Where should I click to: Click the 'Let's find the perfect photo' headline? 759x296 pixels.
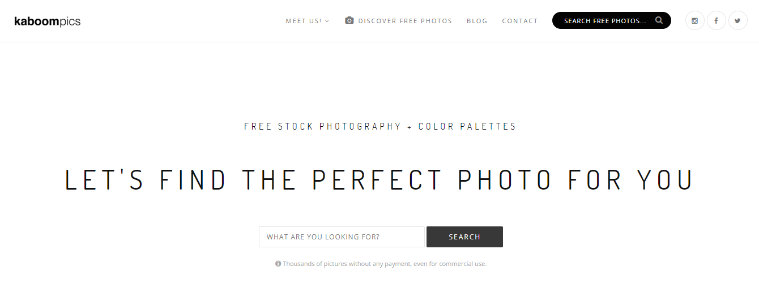click(380, 179)
